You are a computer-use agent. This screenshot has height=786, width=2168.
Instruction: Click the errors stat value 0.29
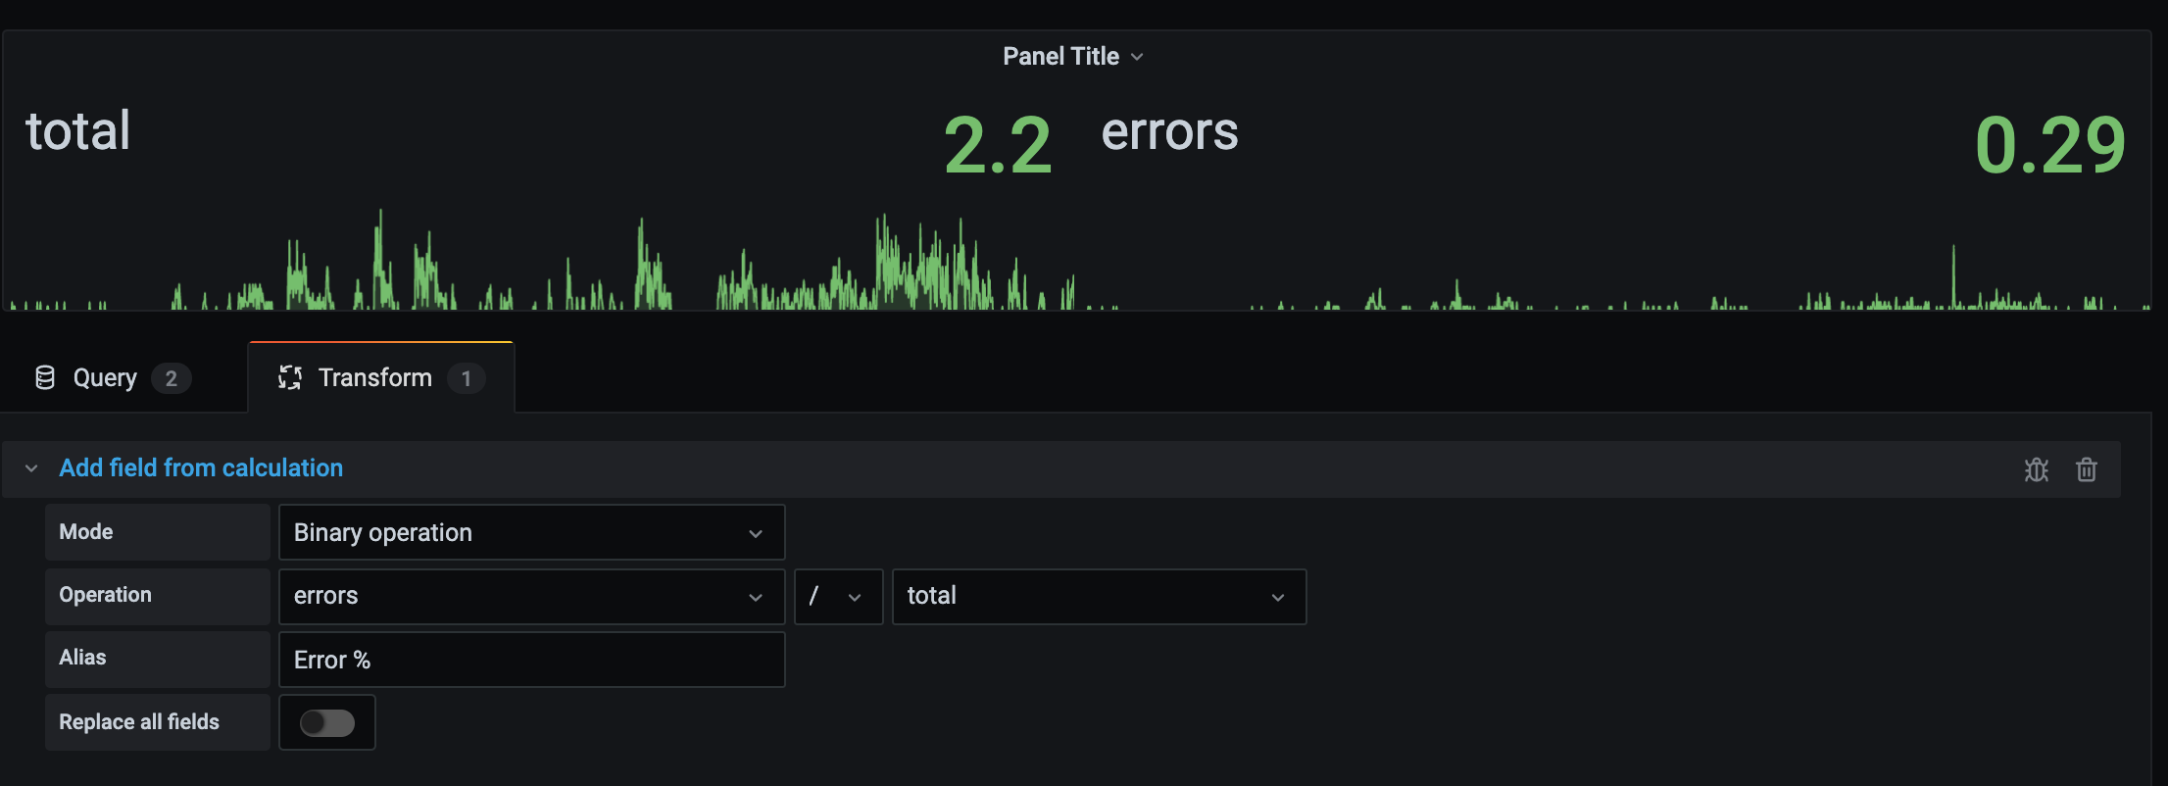(2050, 146)
